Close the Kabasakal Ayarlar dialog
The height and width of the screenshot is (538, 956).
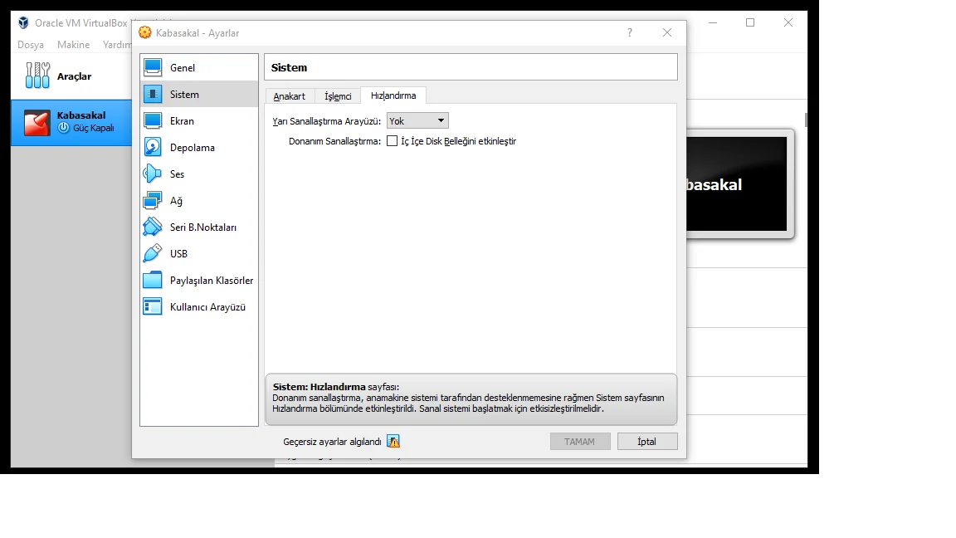click(x=667, y=33)
